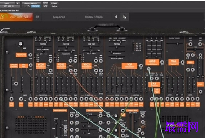Click the orange VCA module label

(x=174, y=62)
